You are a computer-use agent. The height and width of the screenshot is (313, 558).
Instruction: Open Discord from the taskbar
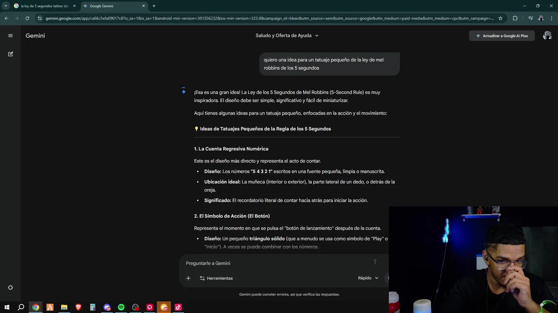pos(107,307)
